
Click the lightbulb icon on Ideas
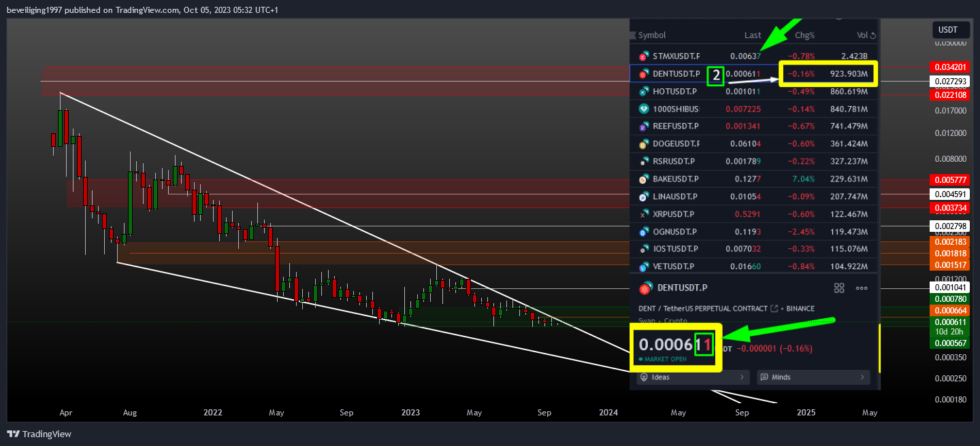[644, 377]
